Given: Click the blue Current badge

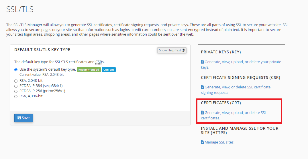Looking at the screenshot, I should click(x=109, y=70).
